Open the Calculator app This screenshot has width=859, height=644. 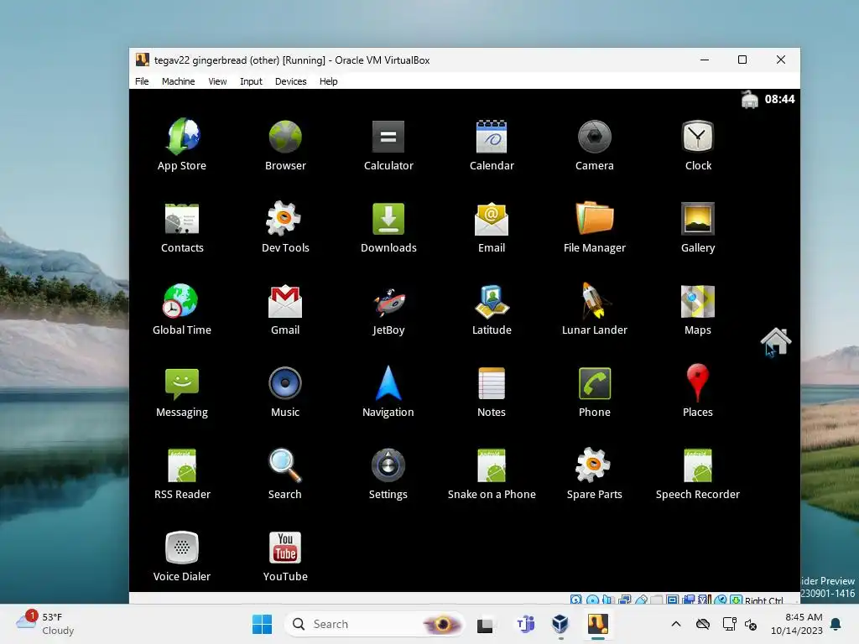pyautogui.click(x=388, y=144)
